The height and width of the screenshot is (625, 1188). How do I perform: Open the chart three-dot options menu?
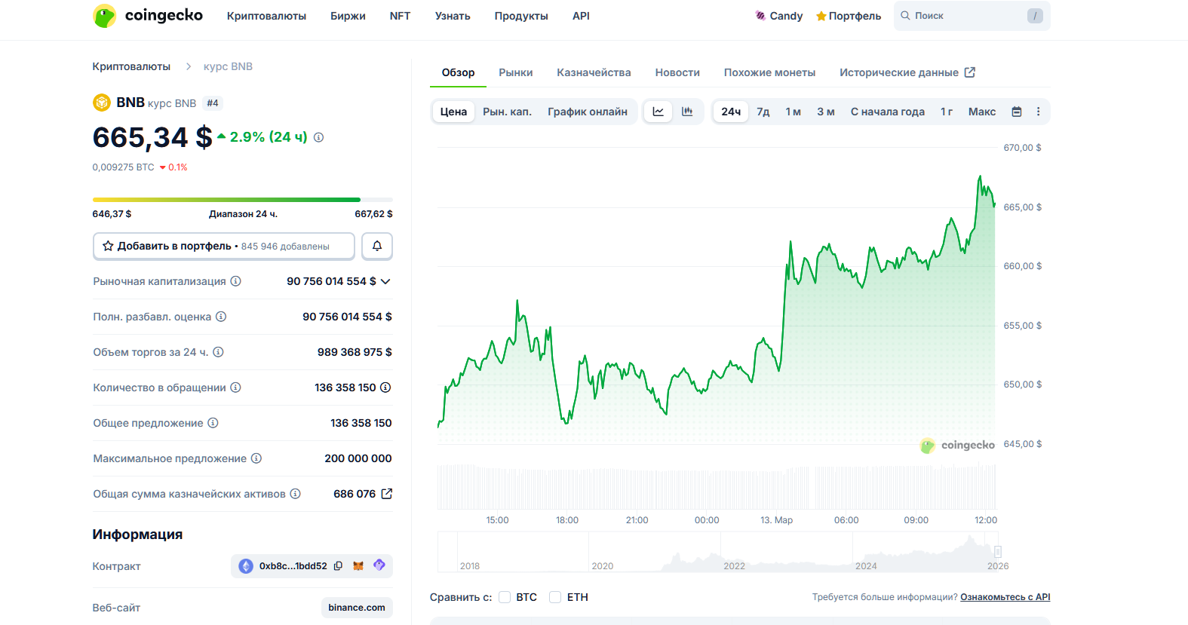[1038, 112]
